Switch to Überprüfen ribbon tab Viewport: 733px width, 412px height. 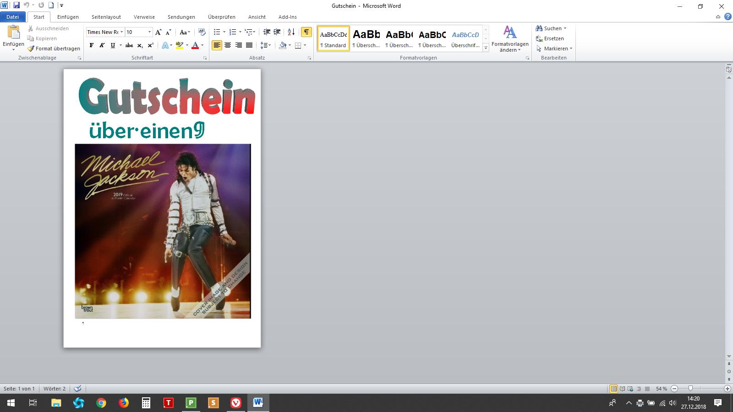click(222, 17)
